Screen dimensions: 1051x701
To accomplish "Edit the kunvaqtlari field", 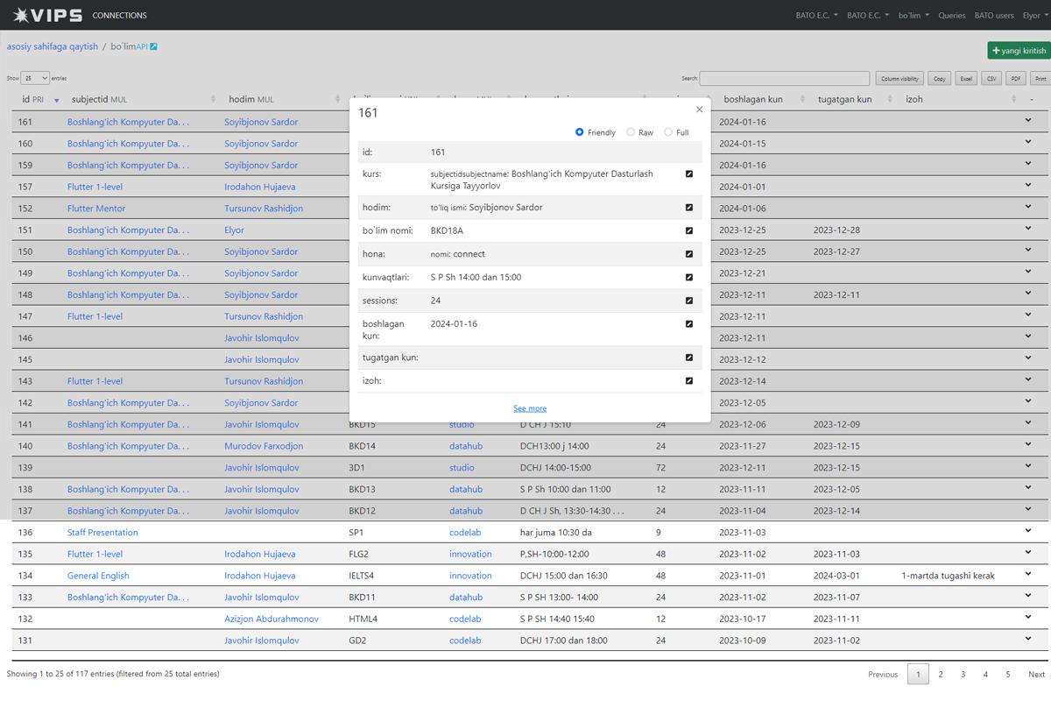I will click(689, 278).
